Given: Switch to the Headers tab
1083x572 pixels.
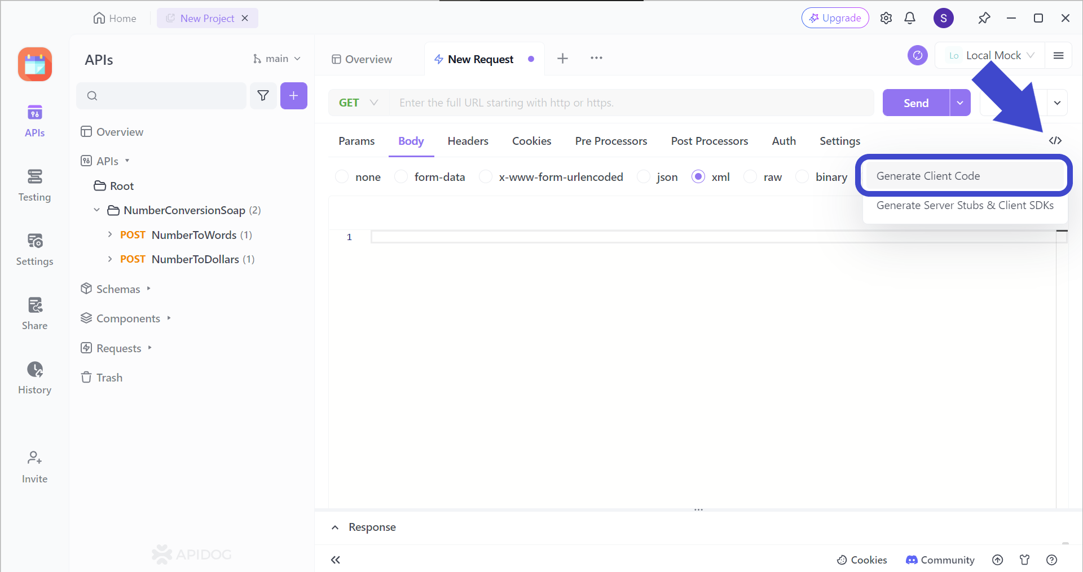Looking at the screenshot, I should [x=468, y=141].
